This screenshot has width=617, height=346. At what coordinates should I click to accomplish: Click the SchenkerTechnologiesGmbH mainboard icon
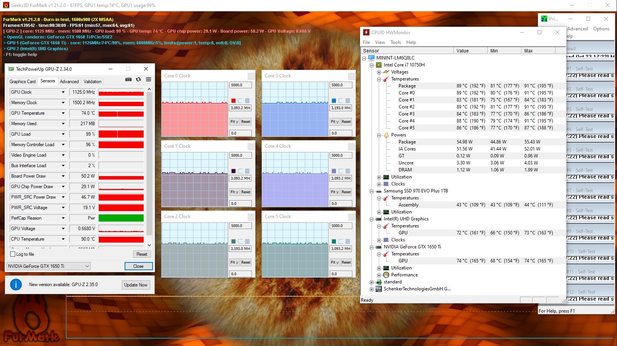[x=379, y=289]
